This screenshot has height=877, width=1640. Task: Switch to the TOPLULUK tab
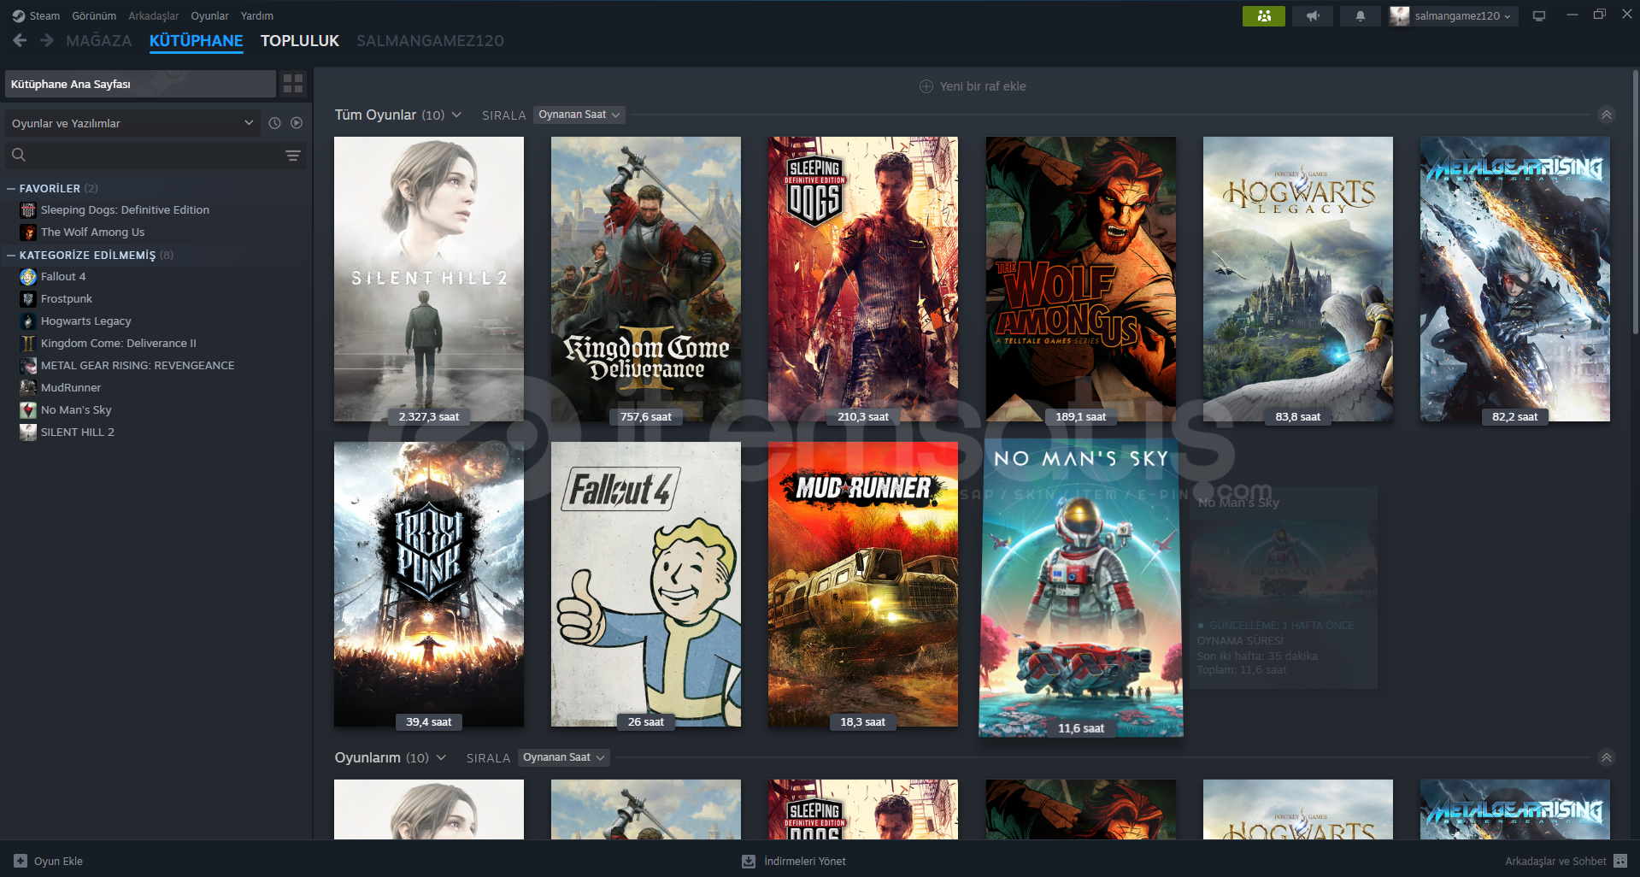coord(300,41)
